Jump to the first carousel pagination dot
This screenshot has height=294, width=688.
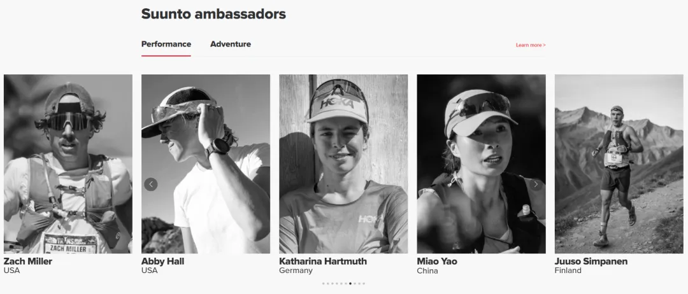(324, 283)
